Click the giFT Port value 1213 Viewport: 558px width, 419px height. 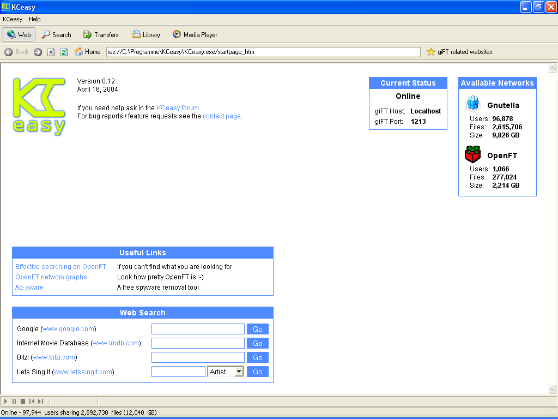(x=418, y=122)
